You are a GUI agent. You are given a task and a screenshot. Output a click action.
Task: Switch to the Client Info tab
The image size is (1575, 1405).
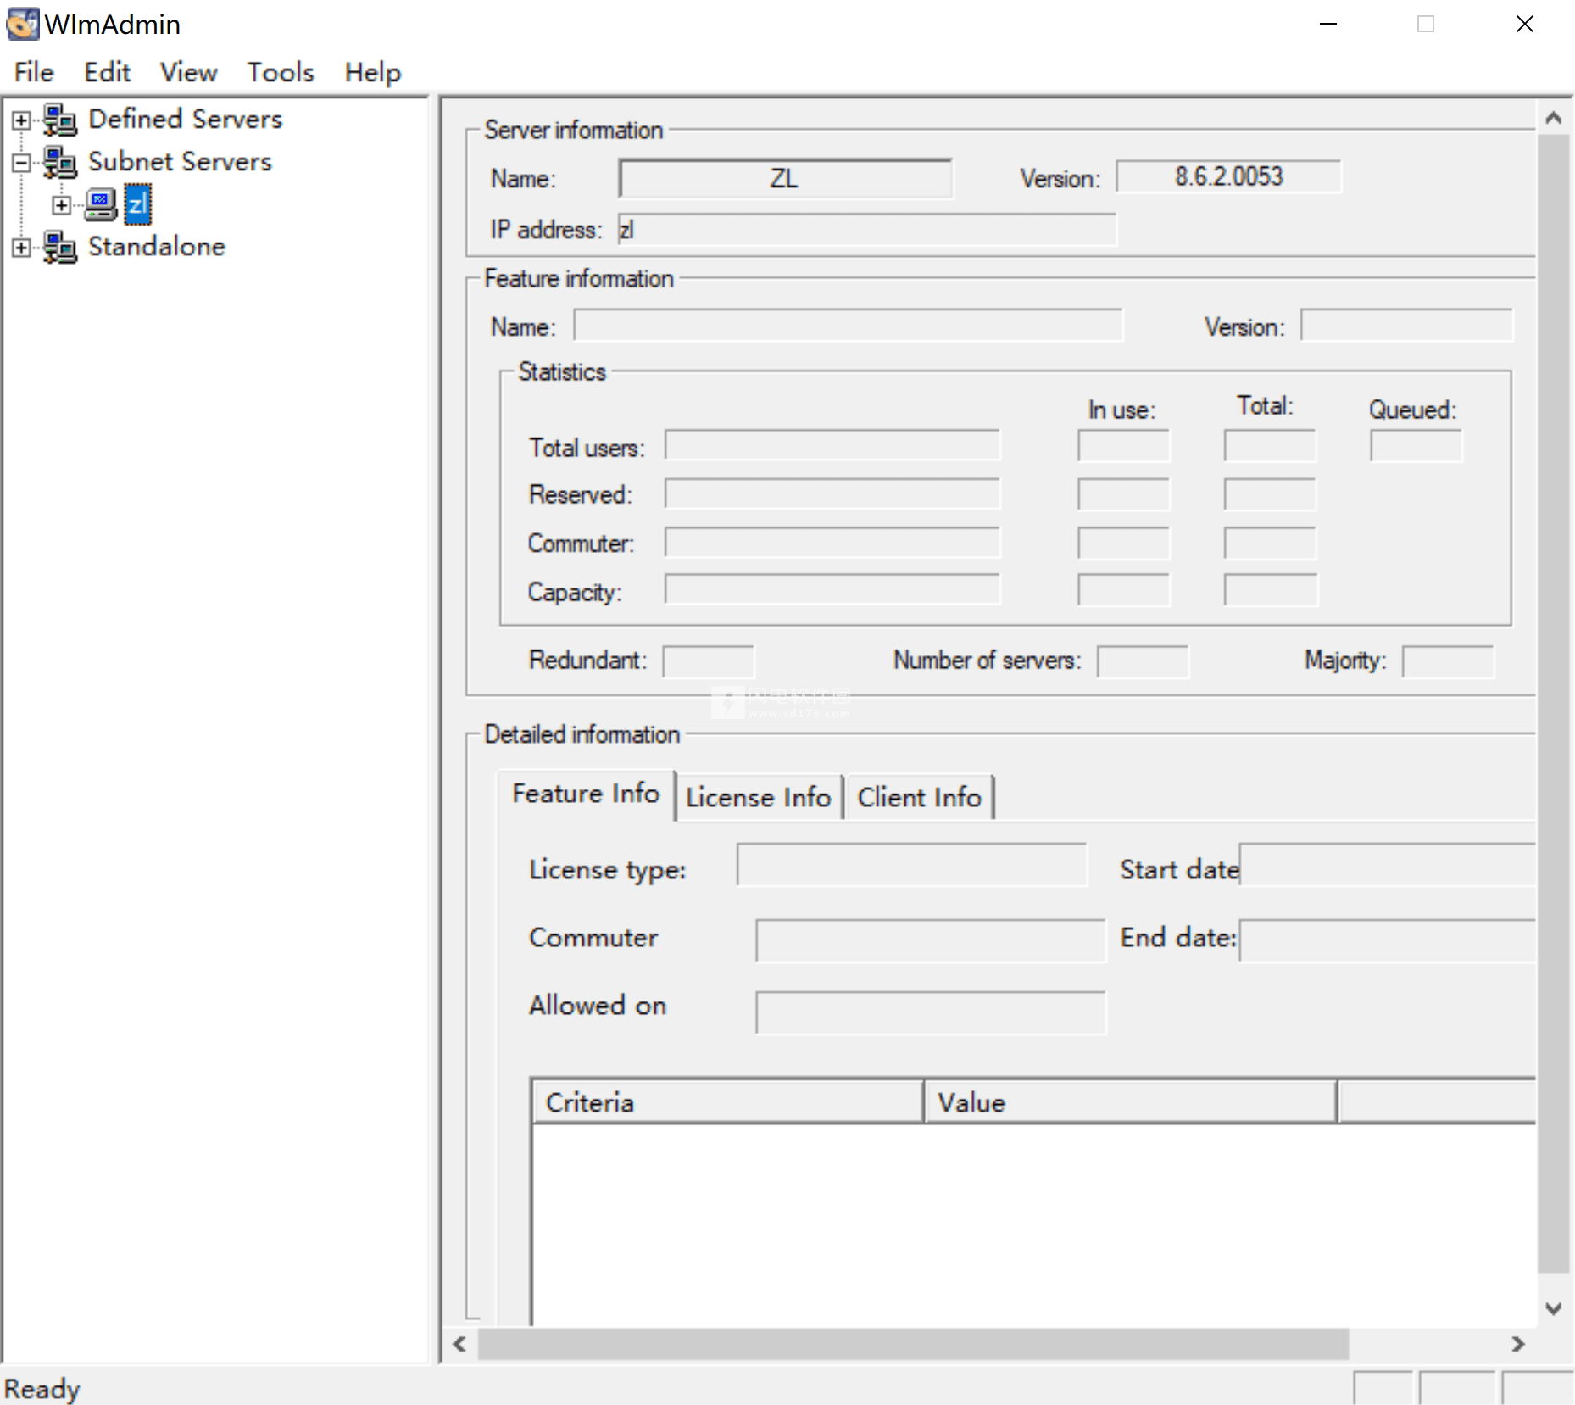(919, 797)
